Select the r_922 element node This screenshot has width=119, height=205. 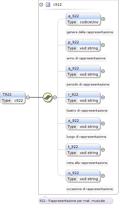tap(83, 98)
